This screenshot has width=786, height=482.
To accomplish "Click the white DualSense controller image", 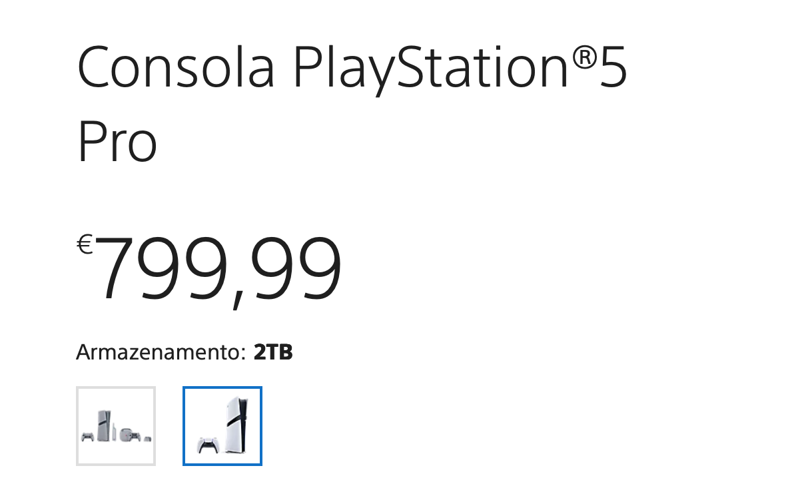I will [208, 445].
